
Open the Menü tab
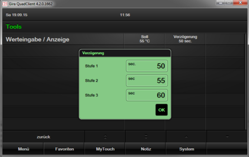coord(23,149)
